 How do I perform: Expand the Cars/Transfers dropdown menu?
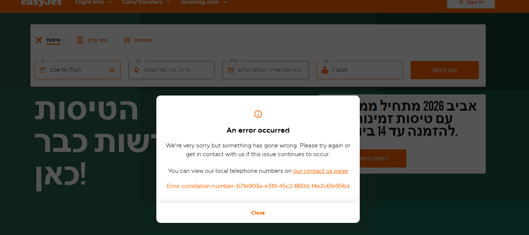pos(146,2)
